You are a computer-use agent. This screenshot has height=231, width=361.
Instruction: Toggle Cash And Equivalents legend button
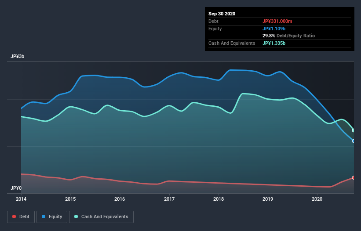101,217
